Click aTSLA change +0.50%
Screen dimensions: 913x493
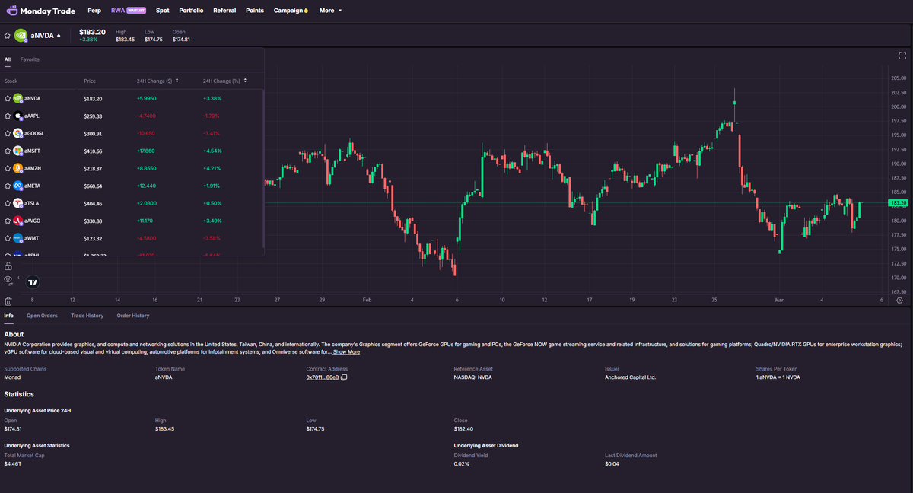(212, 203)
